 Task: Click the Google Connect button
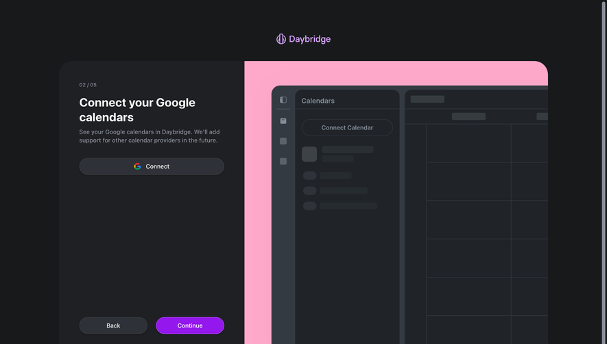[152, 167]
